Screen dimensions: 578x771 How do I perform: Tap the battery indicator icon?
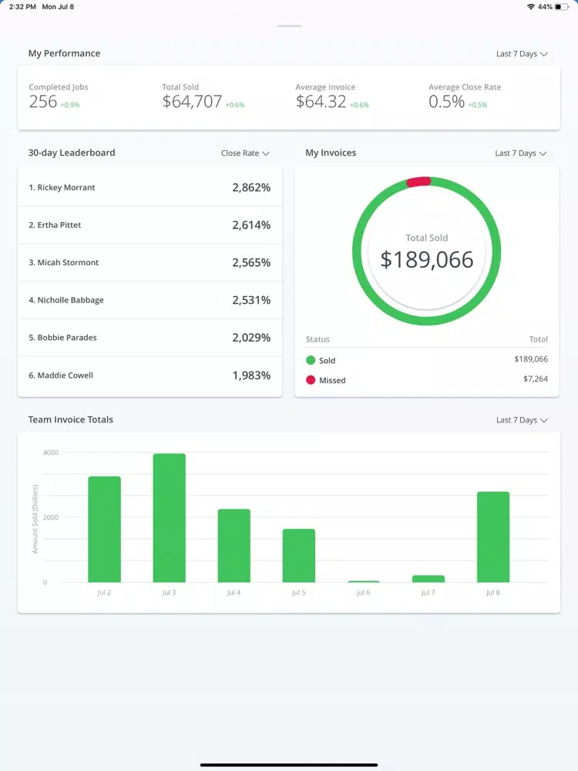pos(563,7)
